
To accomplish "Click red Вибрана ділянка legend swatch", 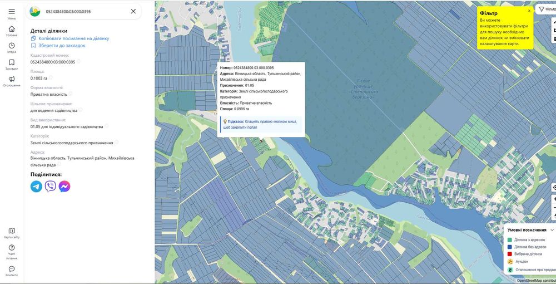I will pyautogui.click(x=509, y=254).
